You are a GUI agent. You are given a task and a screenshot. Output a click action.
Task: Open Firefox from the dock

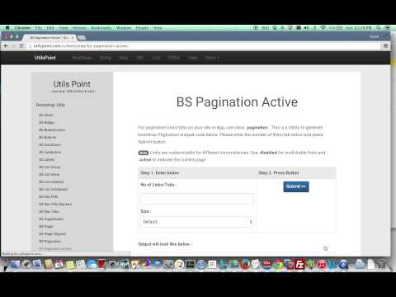pos(245,265)
